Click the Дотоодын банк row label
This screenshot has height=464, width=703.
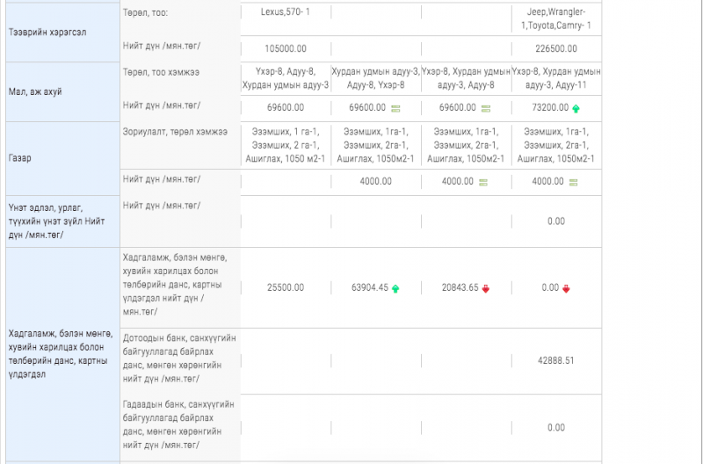point(179,358)
